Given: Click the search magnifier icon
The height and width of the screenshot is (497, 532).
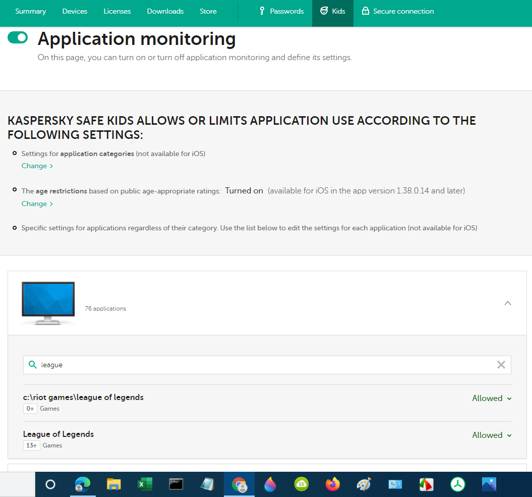Looking at the screenshot, I should click(x=33, y=365).
